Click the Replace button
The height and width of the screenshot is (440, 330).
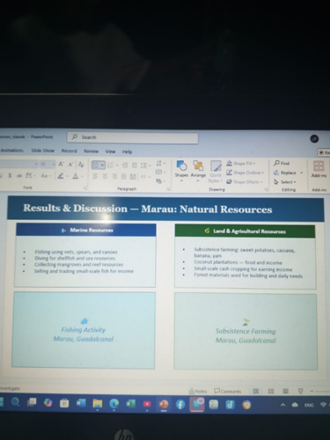(x=285, y=172)
